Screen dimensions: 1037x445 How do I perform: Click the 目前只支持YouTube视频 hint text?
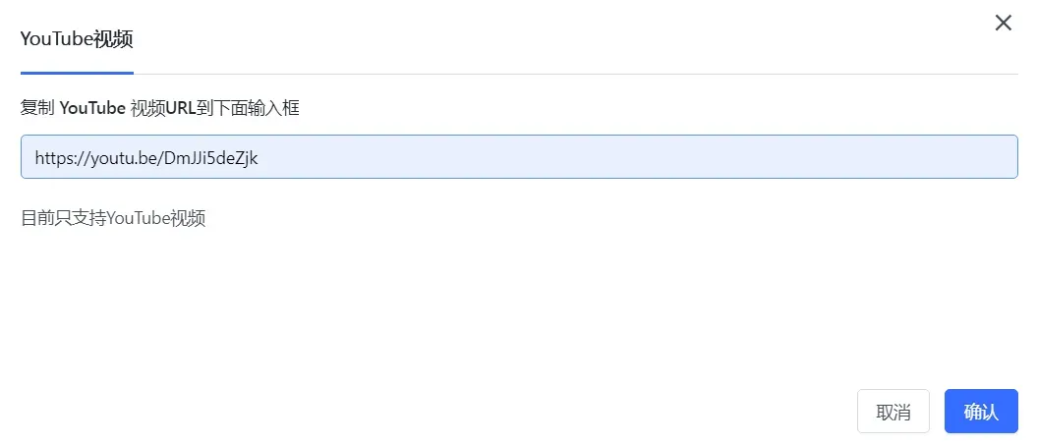pyautogui.click(x=113, y=218)
